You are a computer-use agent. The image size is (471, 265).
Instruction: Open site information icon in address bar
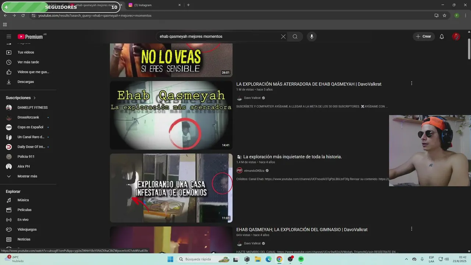coord(33,15)
